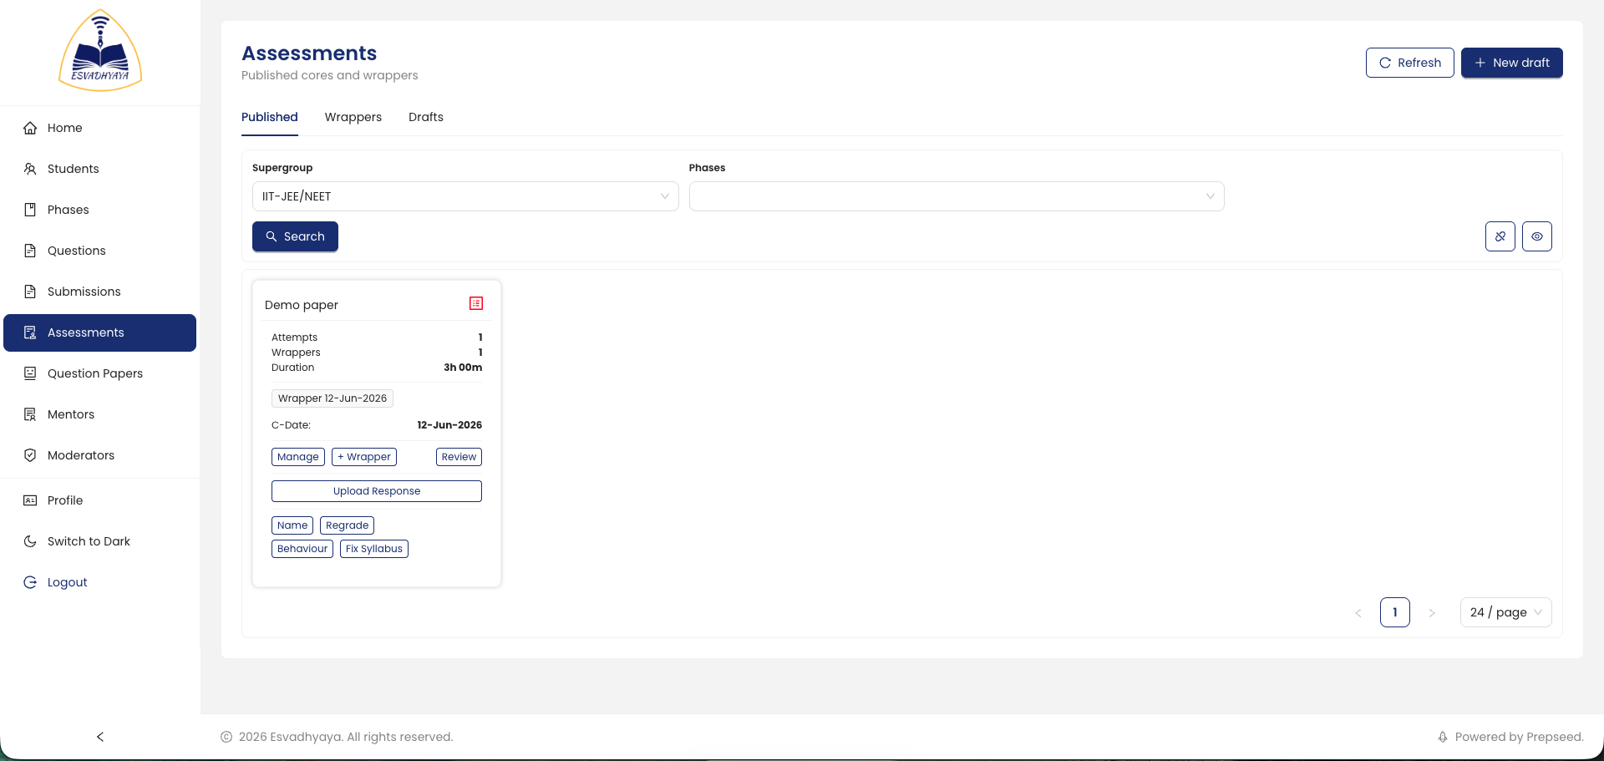
Task: Toggle the eye visibility button
Action: point(1537,236)
